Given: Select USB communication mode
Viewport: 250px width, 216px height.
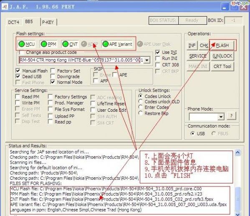Looking at the screenshot, I should [x=192, y=133].
